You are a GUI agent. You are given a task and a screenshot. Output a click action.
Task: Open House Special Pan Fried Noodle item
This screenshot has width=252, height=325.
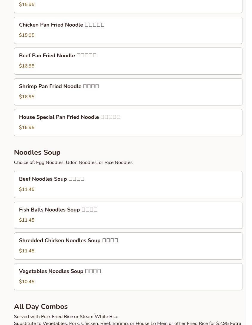click(x=128, y=122)
